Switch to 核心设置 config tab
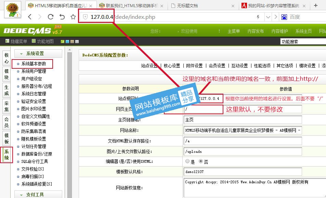Viewport: 326px width, 198px height. click(172, 66)
